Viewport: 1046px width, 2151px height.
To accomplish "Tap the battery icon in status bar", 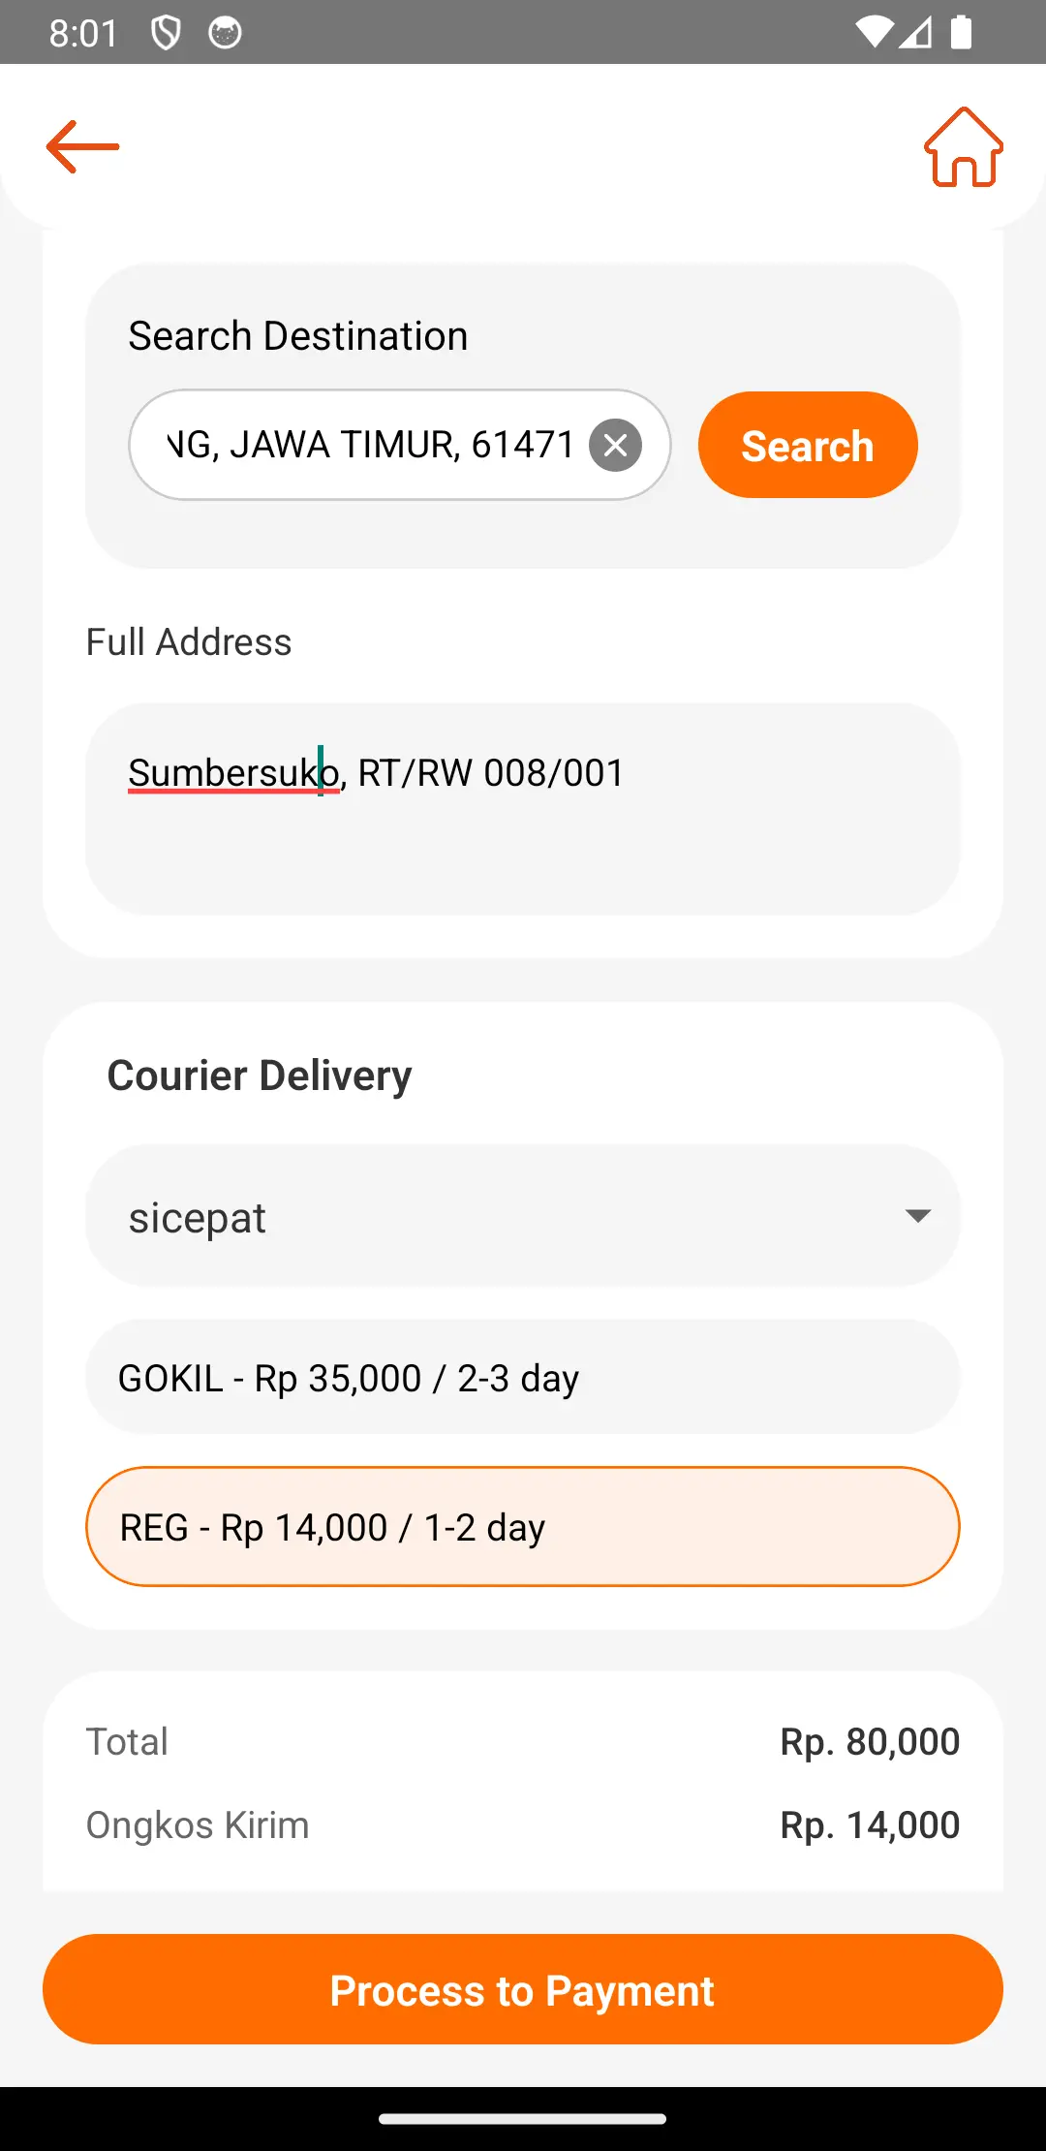I will 961,33.
